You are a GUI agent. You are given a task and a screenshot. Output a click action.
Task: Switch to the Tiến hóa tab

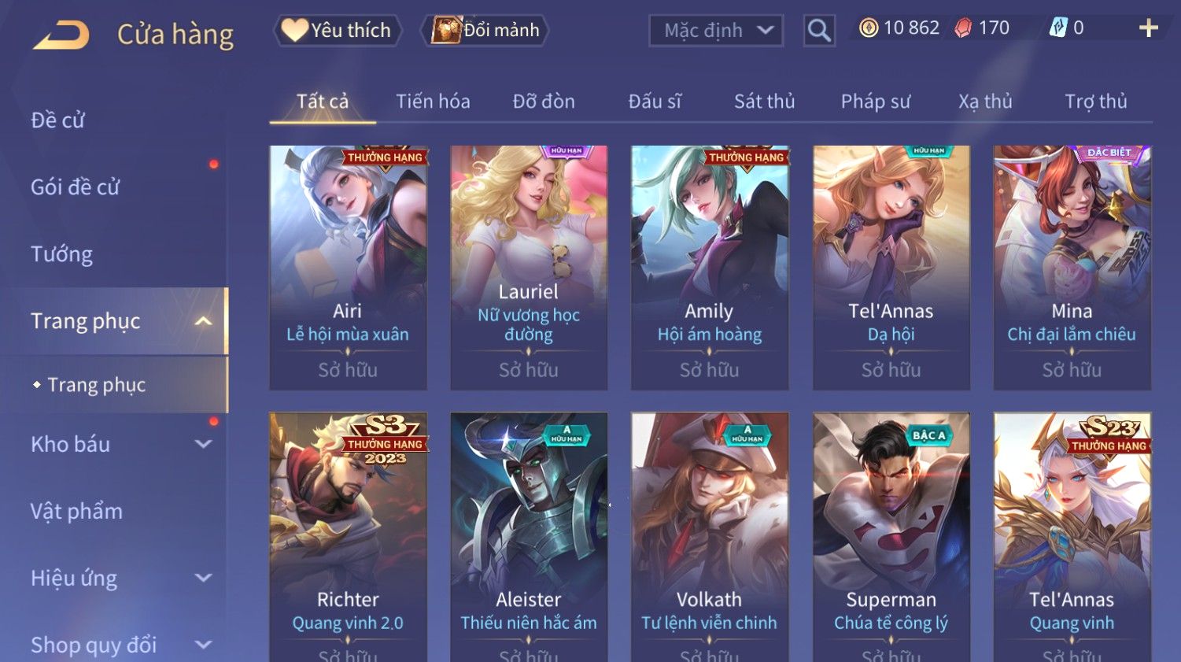coord(433,102)
